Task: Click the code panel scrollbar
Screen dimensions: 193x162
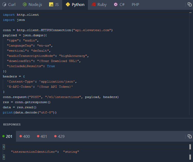Action: (x=190, y=64)
